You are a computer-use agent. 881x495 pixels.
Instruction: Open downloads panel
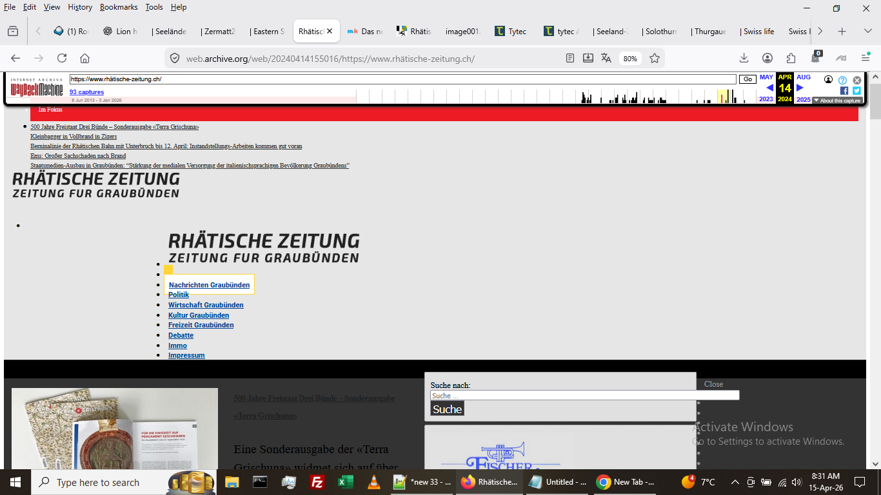click(744, 58)
